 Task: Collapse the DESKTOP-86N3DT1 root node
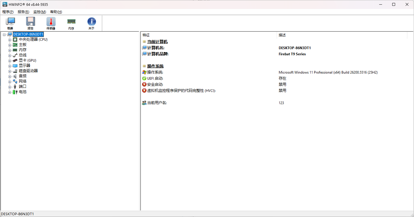pos(4,35)
